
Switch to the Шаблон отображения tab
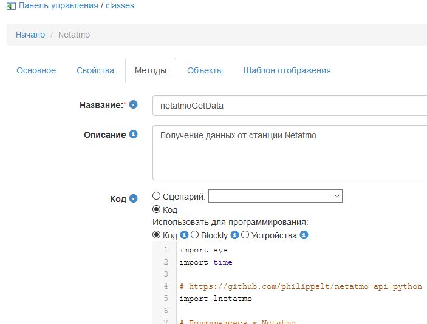tap(287, 70)
